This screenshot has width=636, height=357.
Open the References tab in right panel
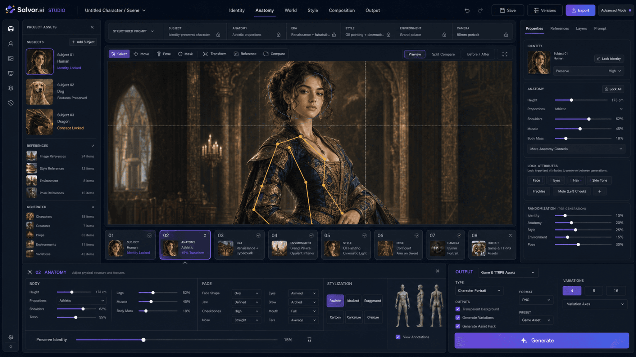tap(560, 29)
